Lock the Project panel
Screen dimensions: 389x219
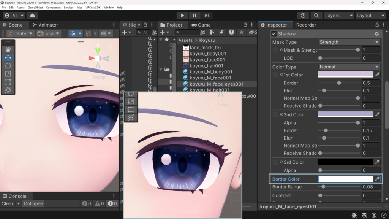click(245, 25)
